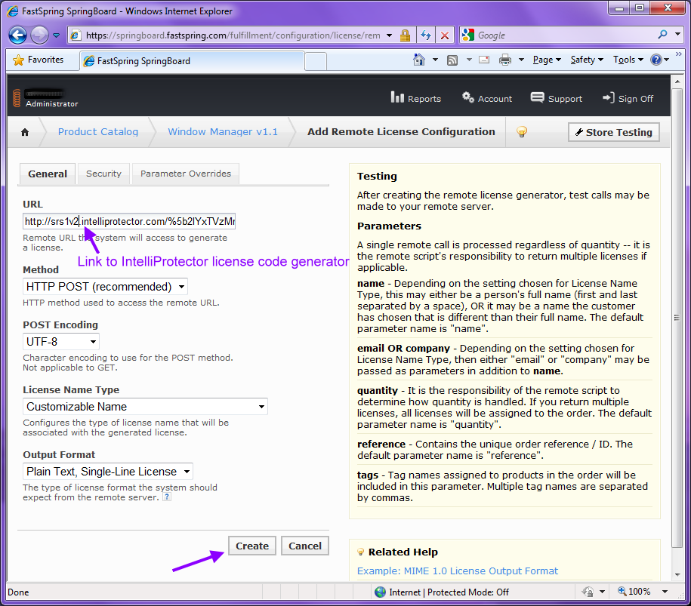This screenshot has height=606, width=691.
Task: Go to Product Catalog breadcrumb
Action: 98,131
